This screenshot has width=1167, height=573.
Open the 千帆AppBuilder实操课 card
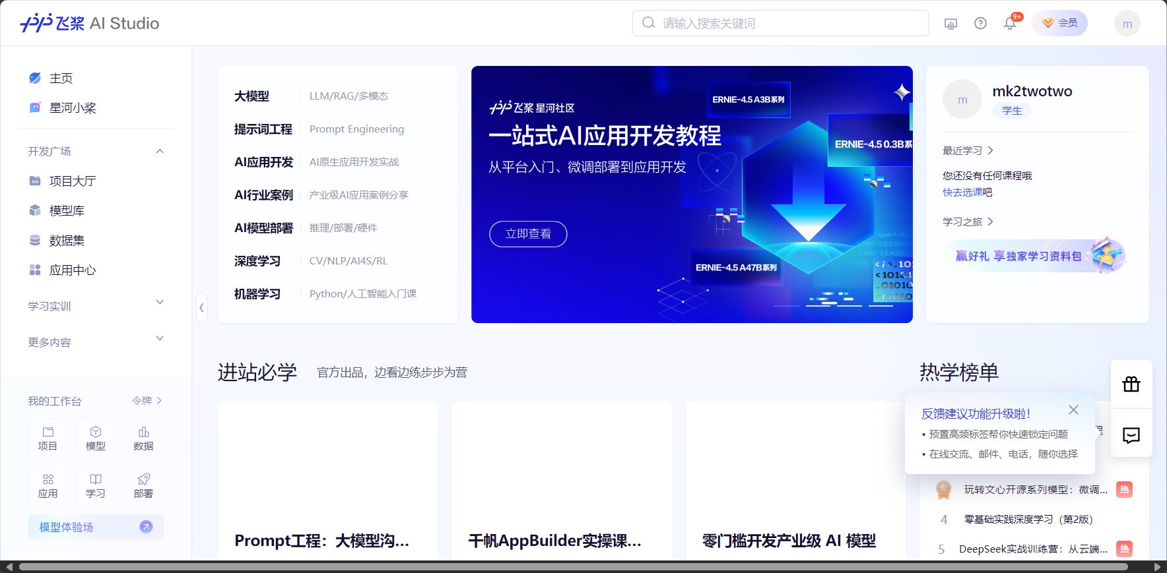coord(562,481)
